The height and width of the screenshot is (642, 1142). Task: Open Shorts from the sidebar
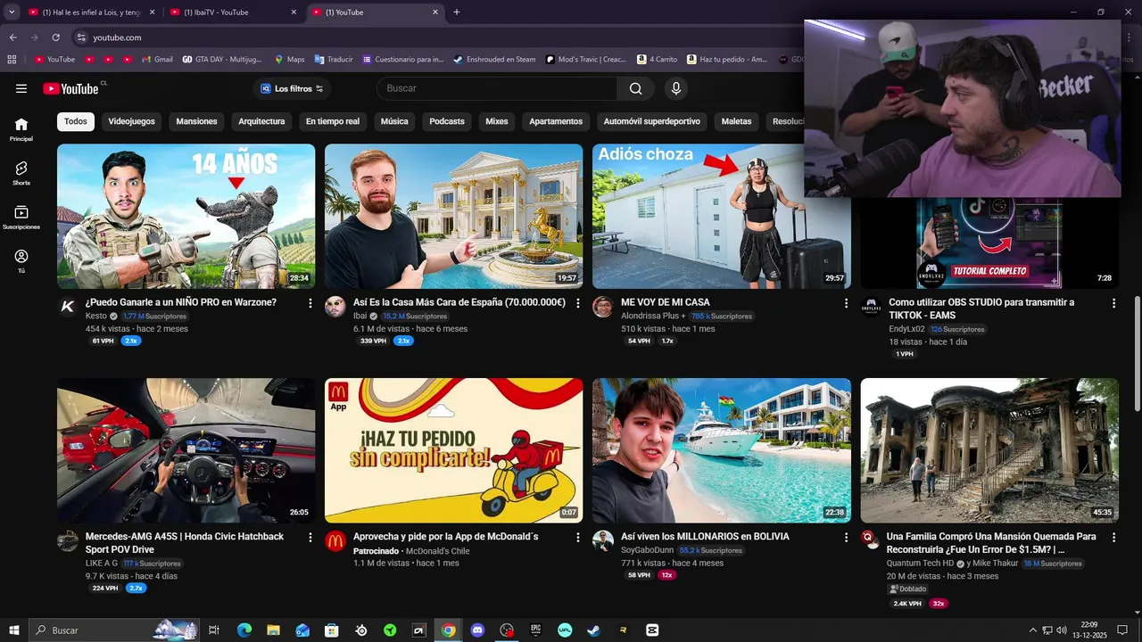21,173
